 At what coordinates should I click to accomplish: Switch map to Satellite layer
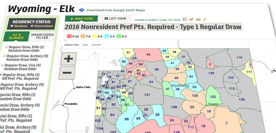pos(96,45)
